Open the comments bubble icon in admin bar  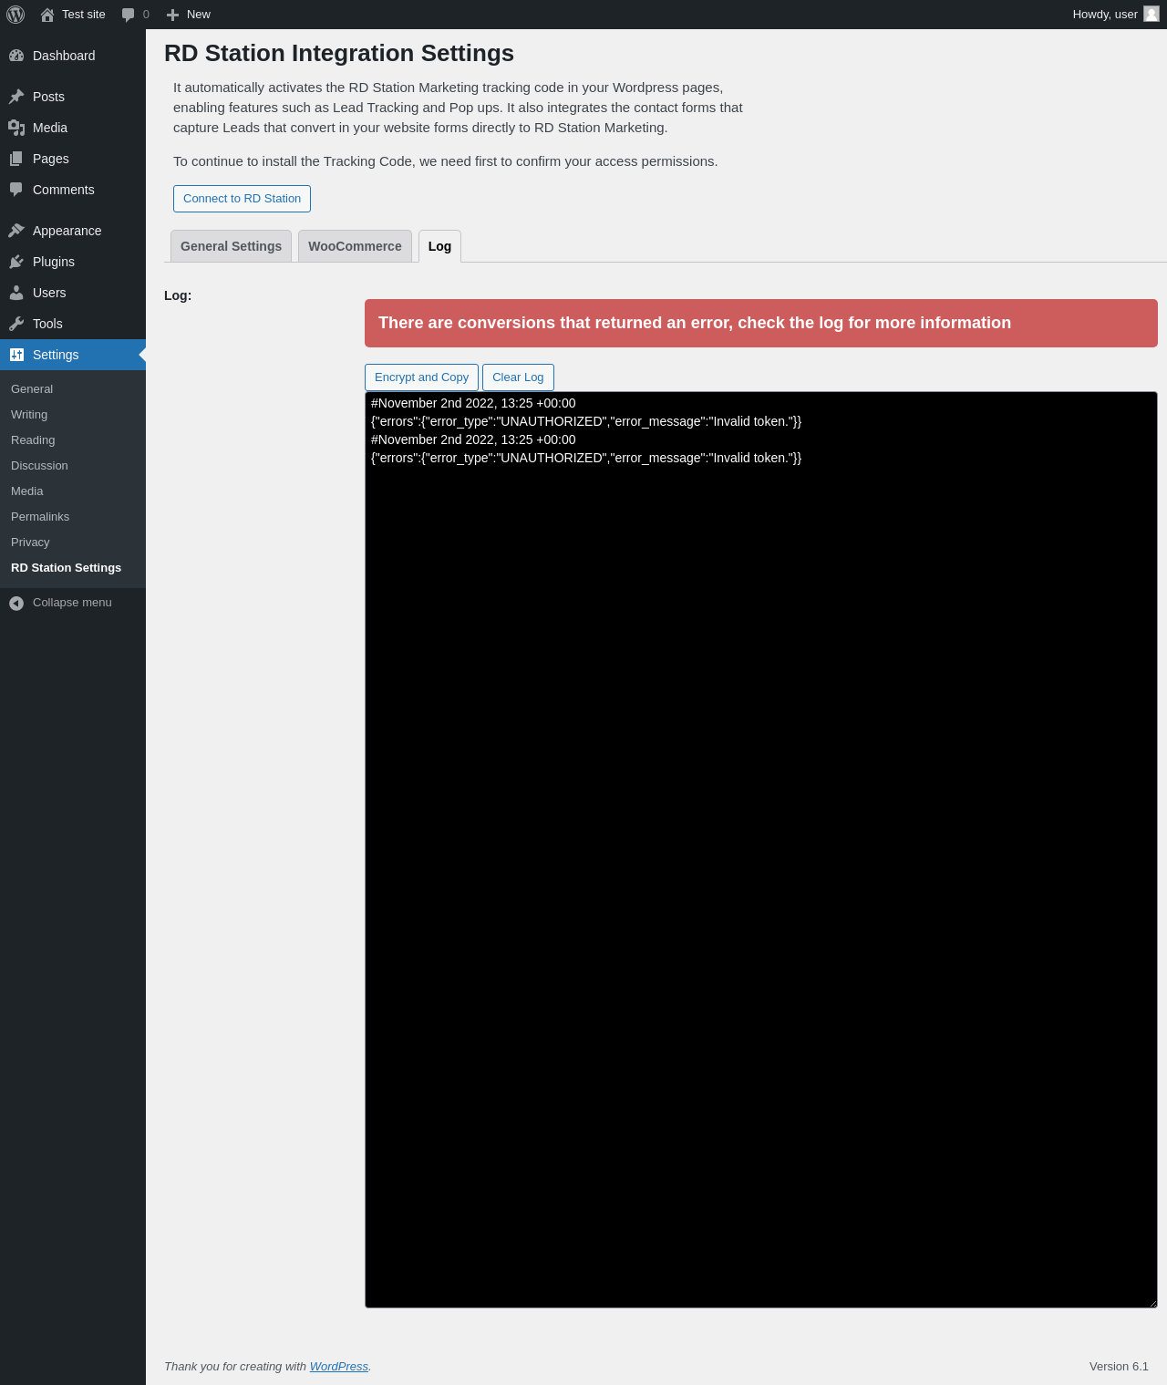click(x=129, y=15)
